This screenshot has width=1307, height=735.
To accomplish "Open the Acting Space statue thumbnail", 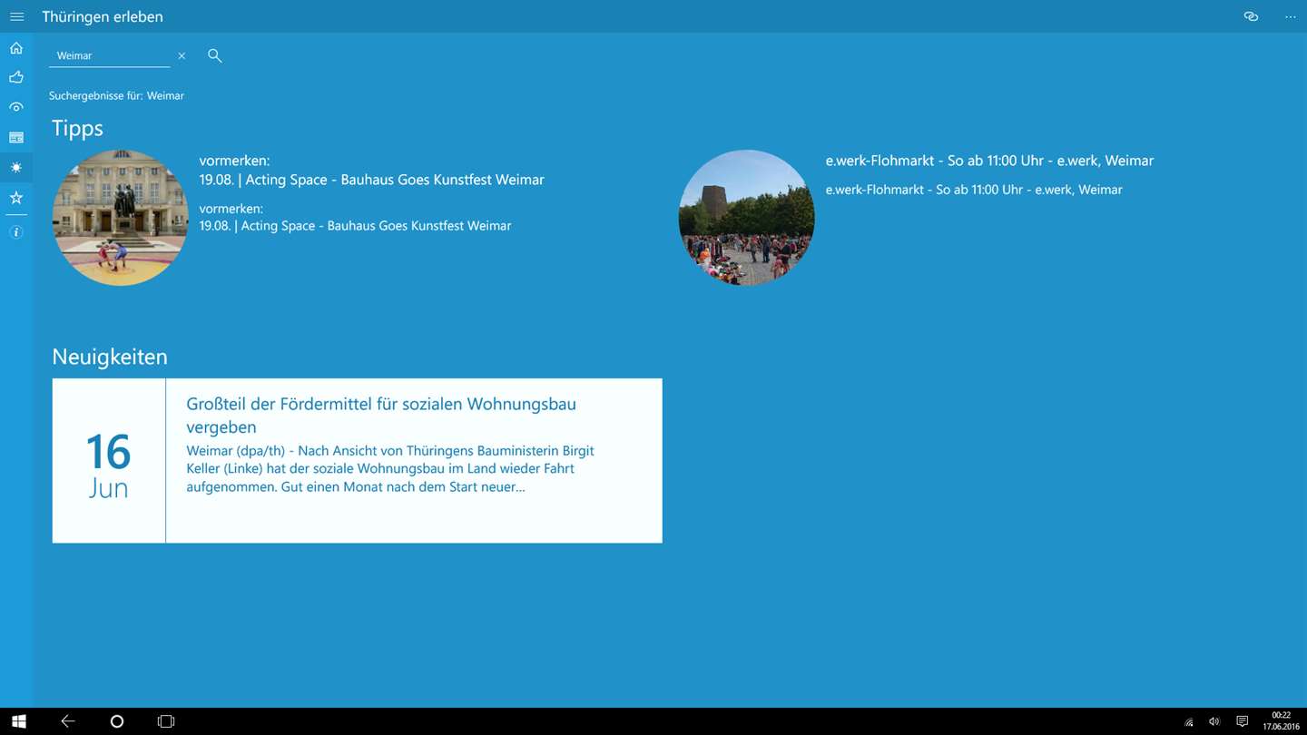I will [x=121, y=218].
